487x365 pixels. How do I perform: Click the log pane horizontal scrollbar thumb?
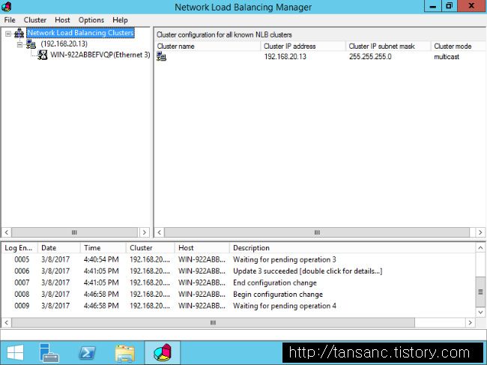(x=213, y=323)
